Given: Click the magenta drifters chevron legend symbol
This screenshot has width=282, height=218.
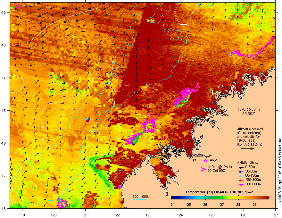Looking at the screenshot, I should pos(203,169).
